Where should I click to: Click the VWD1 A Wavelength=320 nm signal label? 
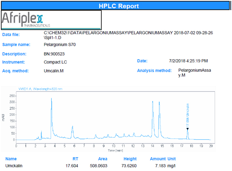[40, 89]
